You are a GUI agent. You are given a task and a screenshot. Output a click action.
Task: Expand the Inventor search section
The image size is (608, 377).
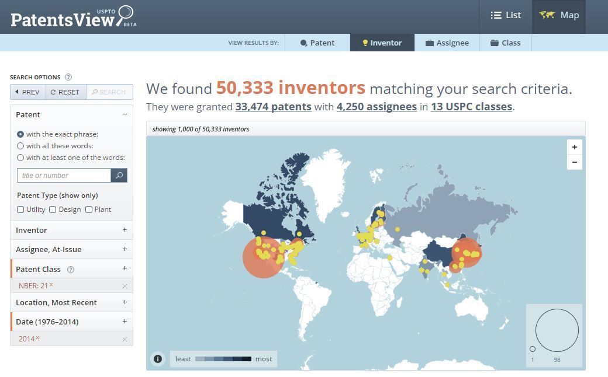[71, 230]
